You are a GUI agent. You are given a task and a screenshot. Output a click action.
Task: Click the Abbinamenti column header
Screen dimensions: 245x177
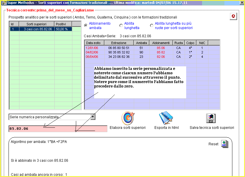tap(161, 43)
